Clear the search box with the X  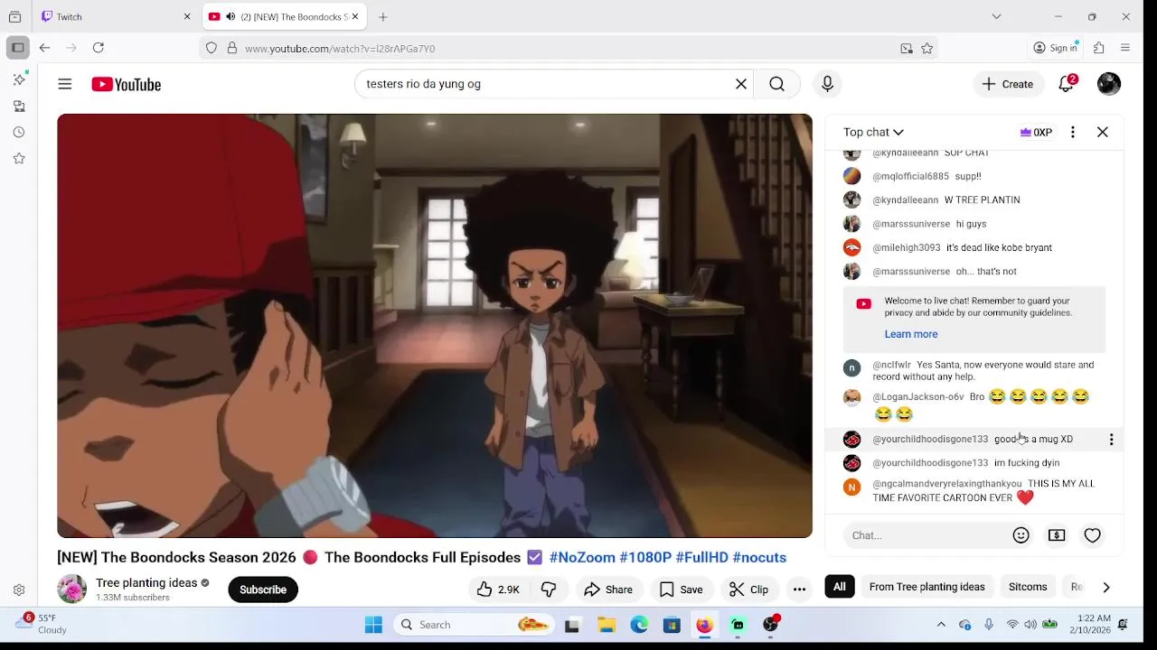click(741, 84)
